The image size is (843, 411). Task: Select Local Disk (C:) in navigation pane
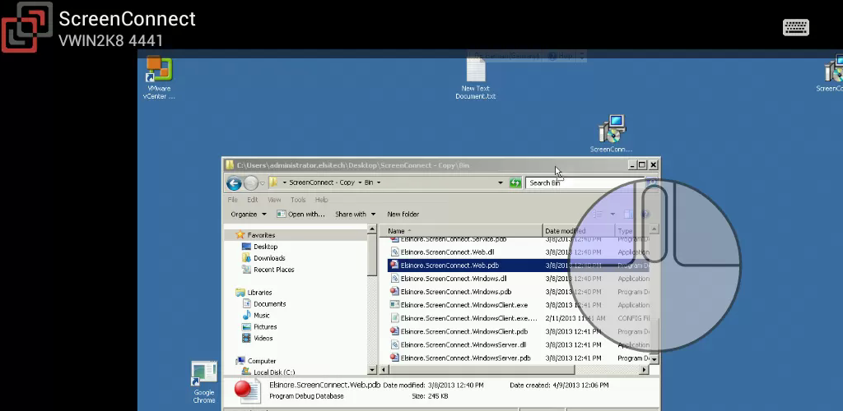click(x=273, y=372)
